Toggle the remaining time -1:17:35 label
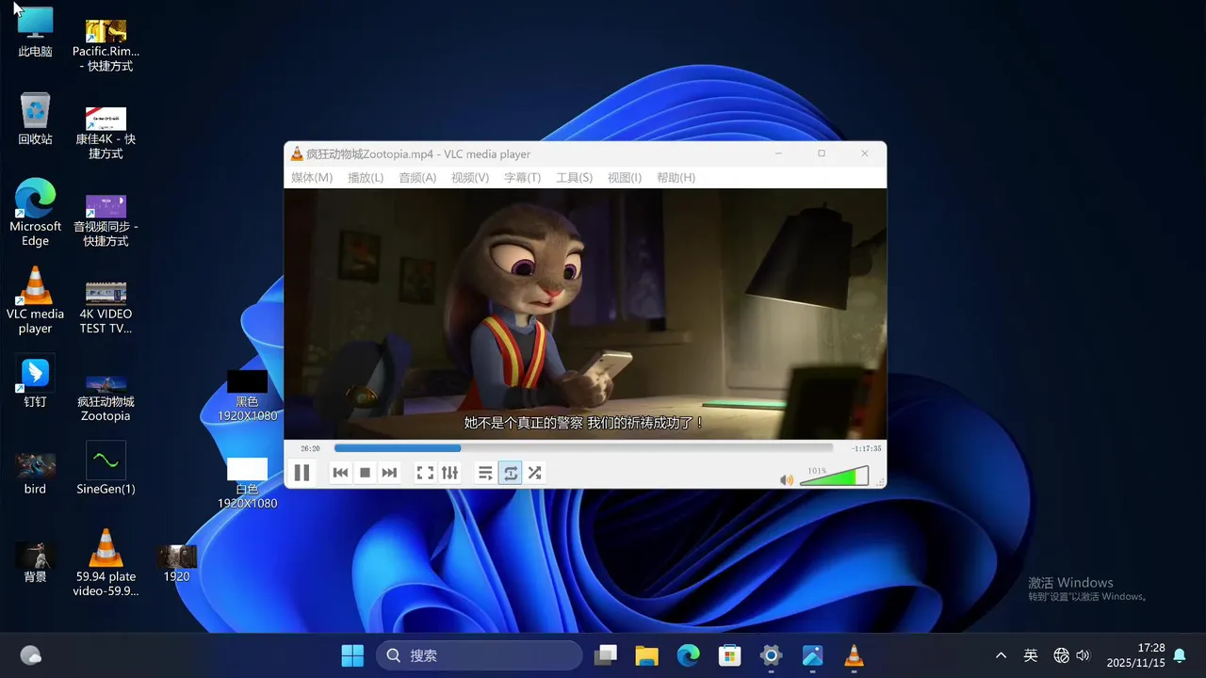1206x678 pixels. point(865,449)
